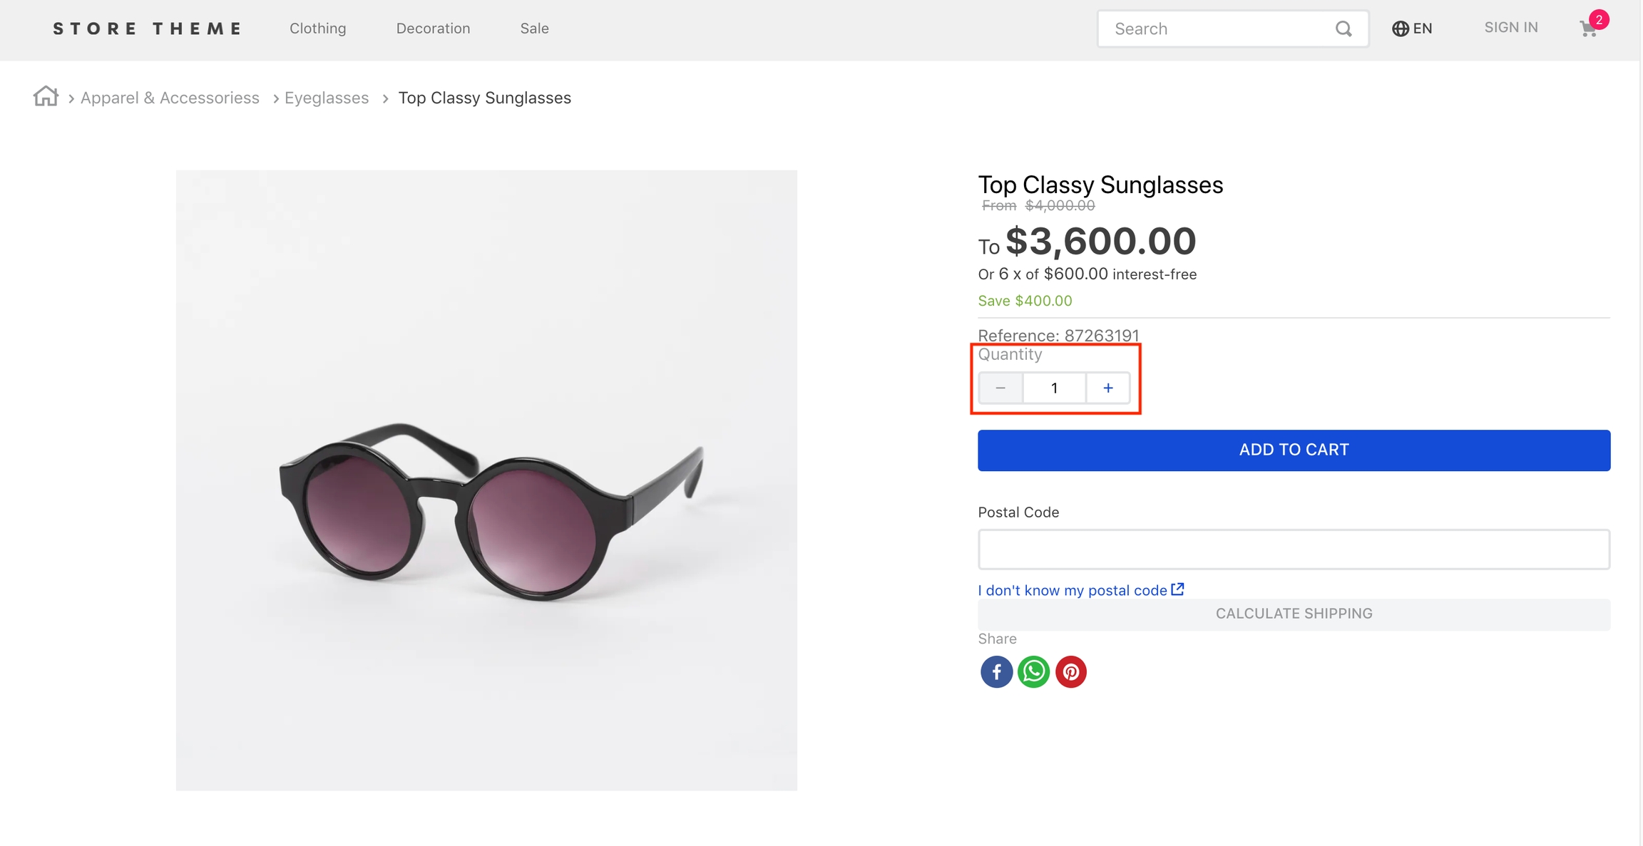
Task: Open the Decoration menu
Action: pos(433,29)
